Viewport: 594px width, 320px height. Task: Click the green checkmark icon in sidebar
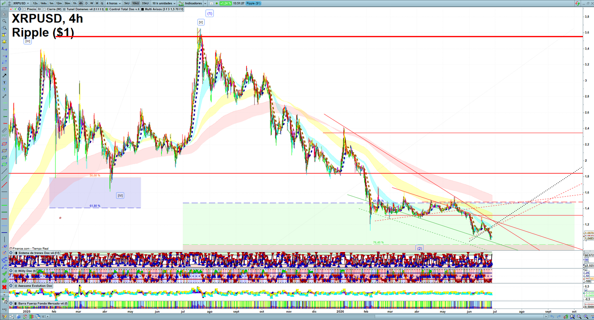pyautogui.click(x=4, y=273)
